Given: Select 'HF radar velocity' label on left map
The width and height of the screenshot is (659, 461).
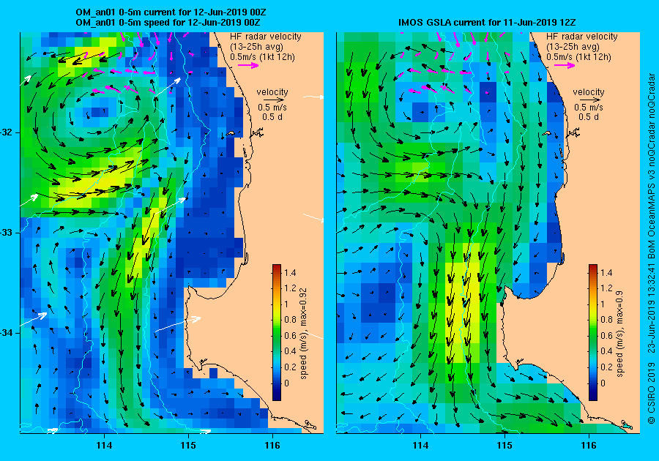Looking at the screenshot, I should pos(266,37).
